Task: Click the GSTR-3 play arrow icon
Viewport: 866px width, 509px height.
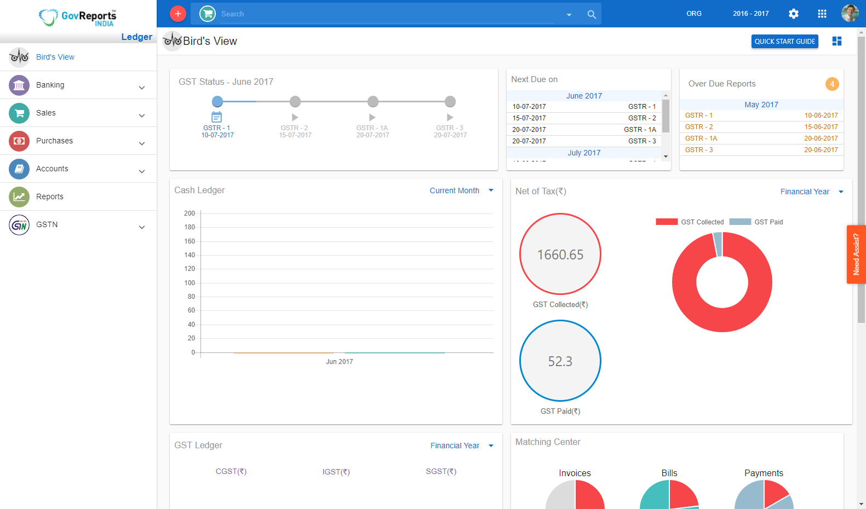Action: click(x=450, y=117)
